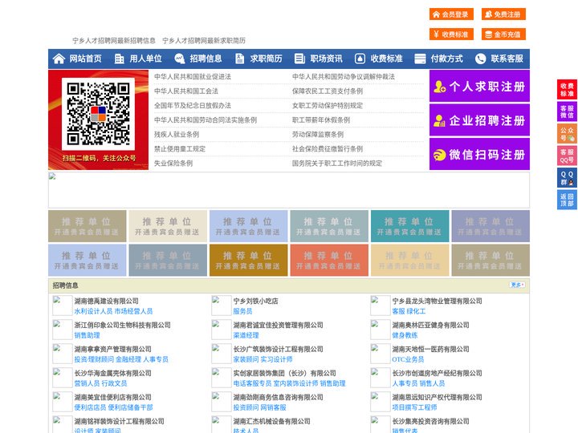578x433 pixels.
Task: Click the home icon beside 网站首页
Action: pyautogui.click(x=59, y=59)
